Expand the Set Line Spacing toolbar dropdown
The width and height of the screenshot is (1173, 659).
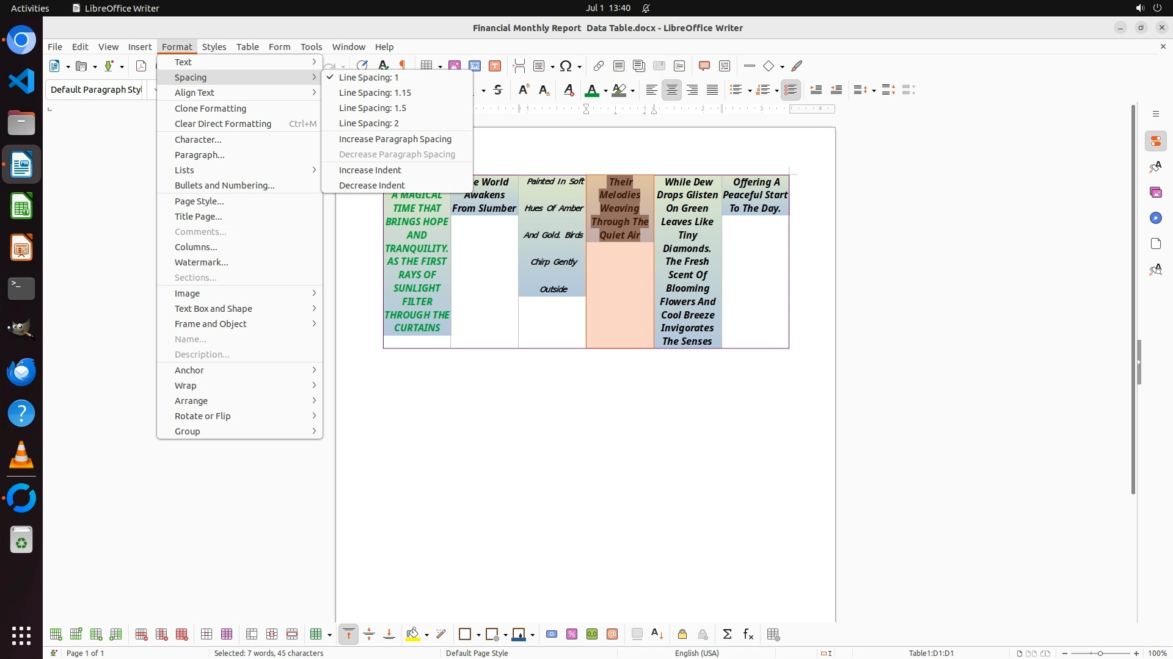coord(874,91)
